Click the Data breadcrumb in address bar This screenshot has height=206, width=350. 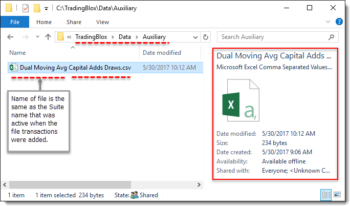pyautogui.click(x=124, y=37)
